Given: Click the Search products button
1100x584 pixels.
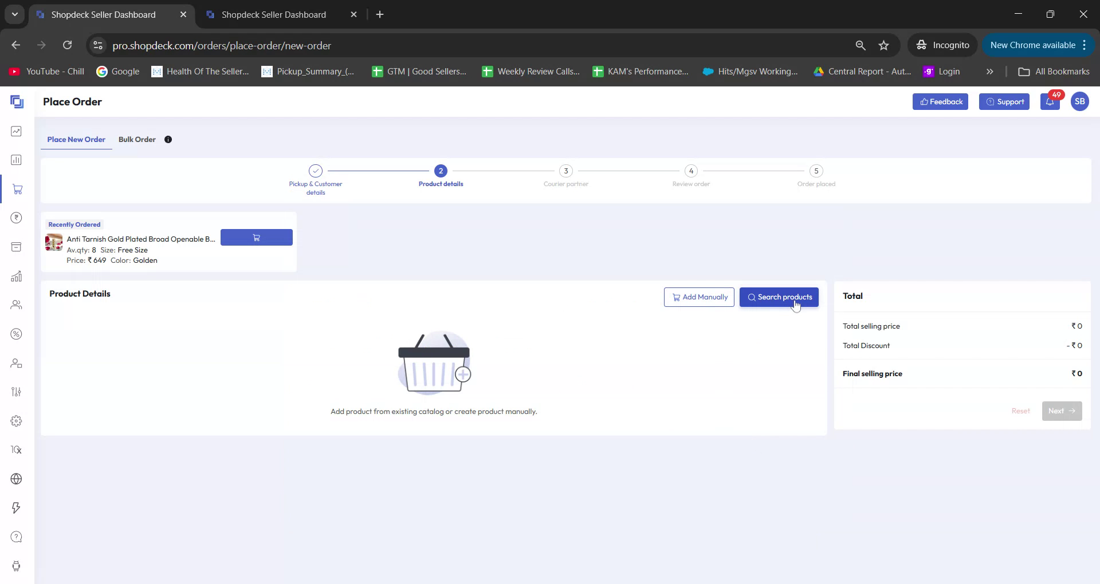Looking at the screenshot, I should [x=779, y=297].
